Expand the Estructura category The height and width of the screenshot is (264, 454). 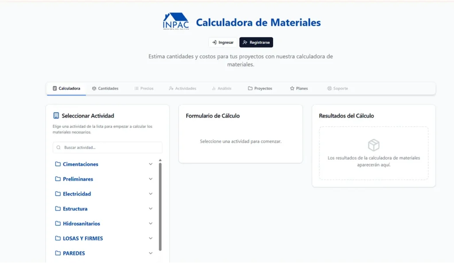(x=150, y=209)
